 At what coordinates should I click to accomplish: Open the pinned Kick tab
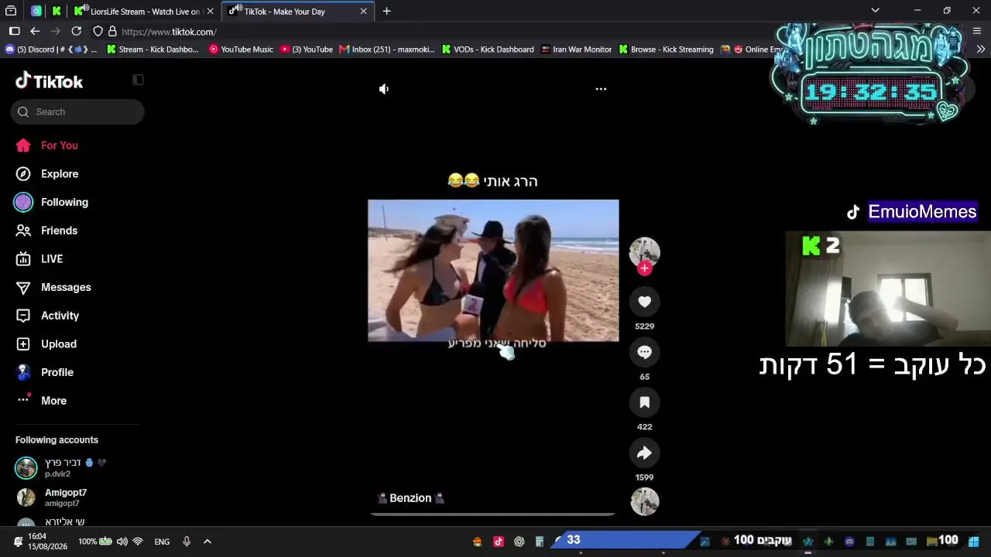[x=57, y=12]
